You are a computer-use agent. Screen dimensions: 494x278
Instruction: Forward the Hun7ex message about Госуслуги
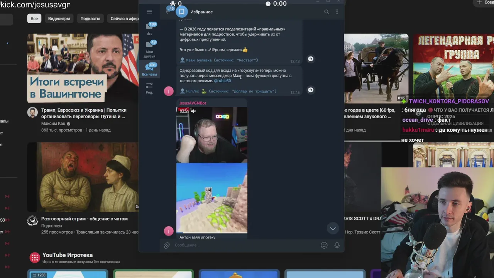click(311, 90)
